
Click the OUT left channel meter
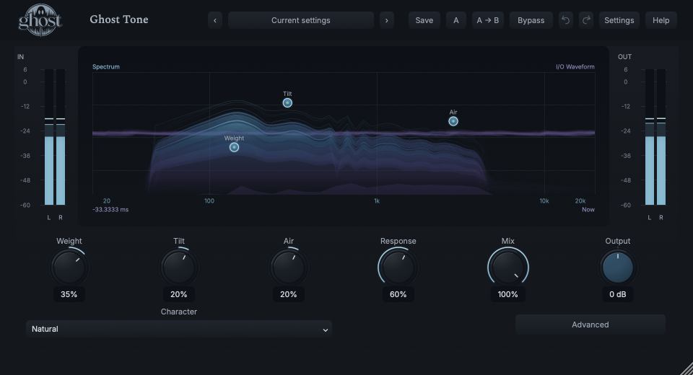[x=649, y=137]
